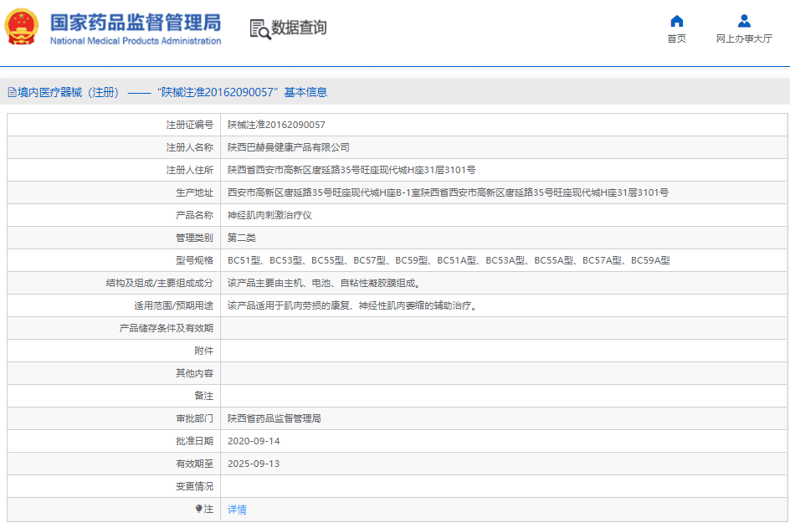
Task: Click the 型号规格 label
Action: click(x=194, y=260)
